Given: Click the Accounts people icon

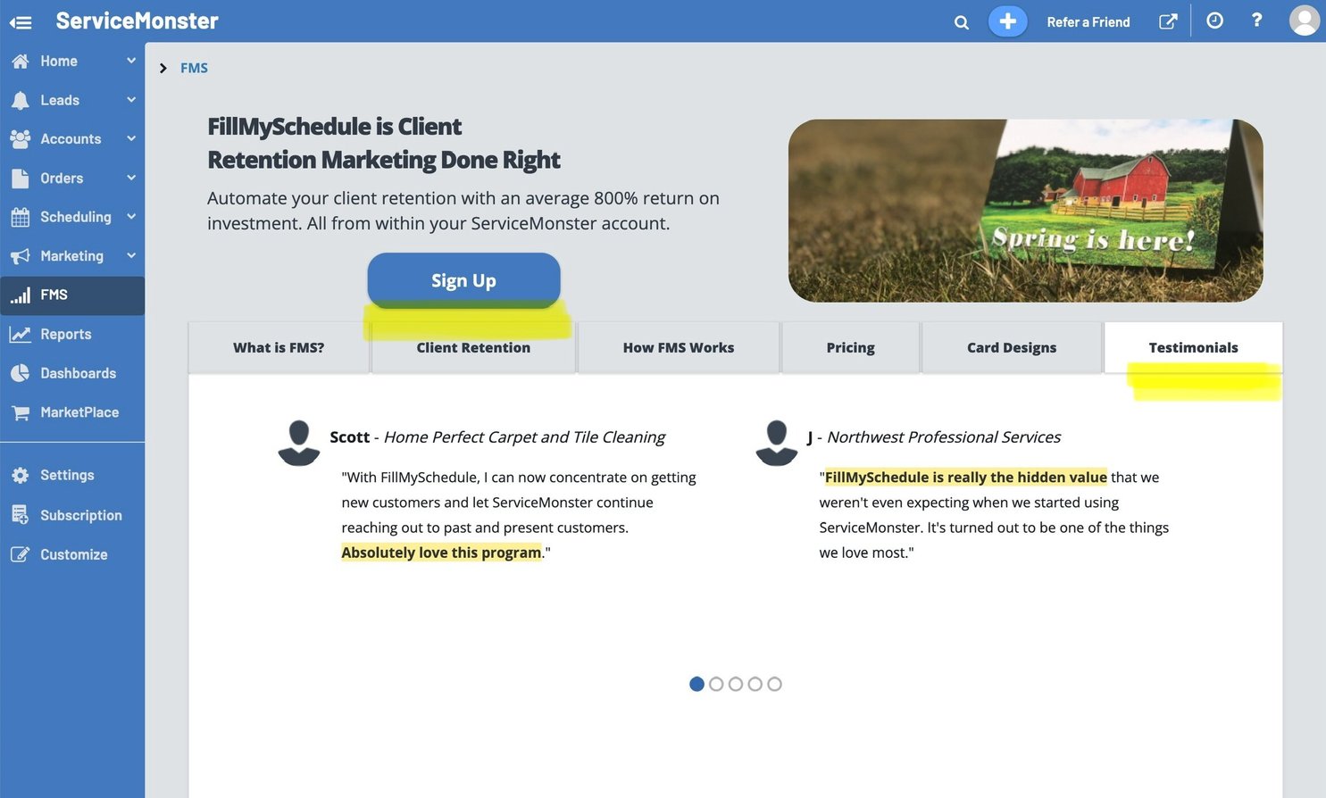Looking at the screenshot, I should (20, 138).
